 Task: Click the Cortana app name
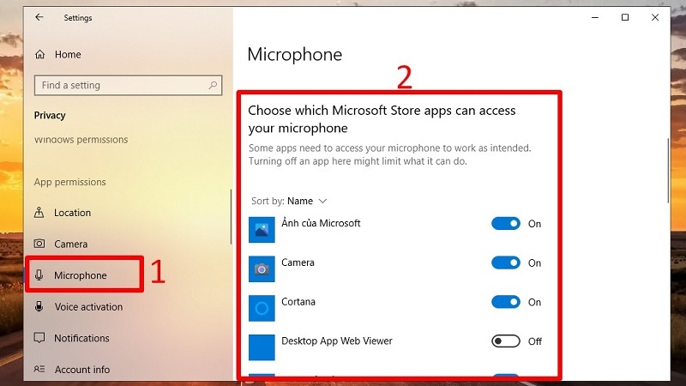tap(298, 302)
